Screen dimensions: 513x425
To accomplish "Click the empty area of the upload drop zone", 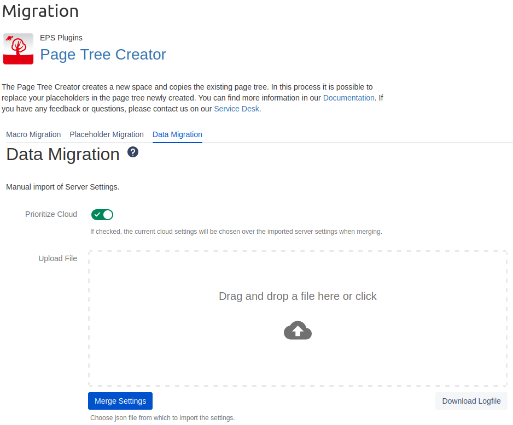I will 164,350.
